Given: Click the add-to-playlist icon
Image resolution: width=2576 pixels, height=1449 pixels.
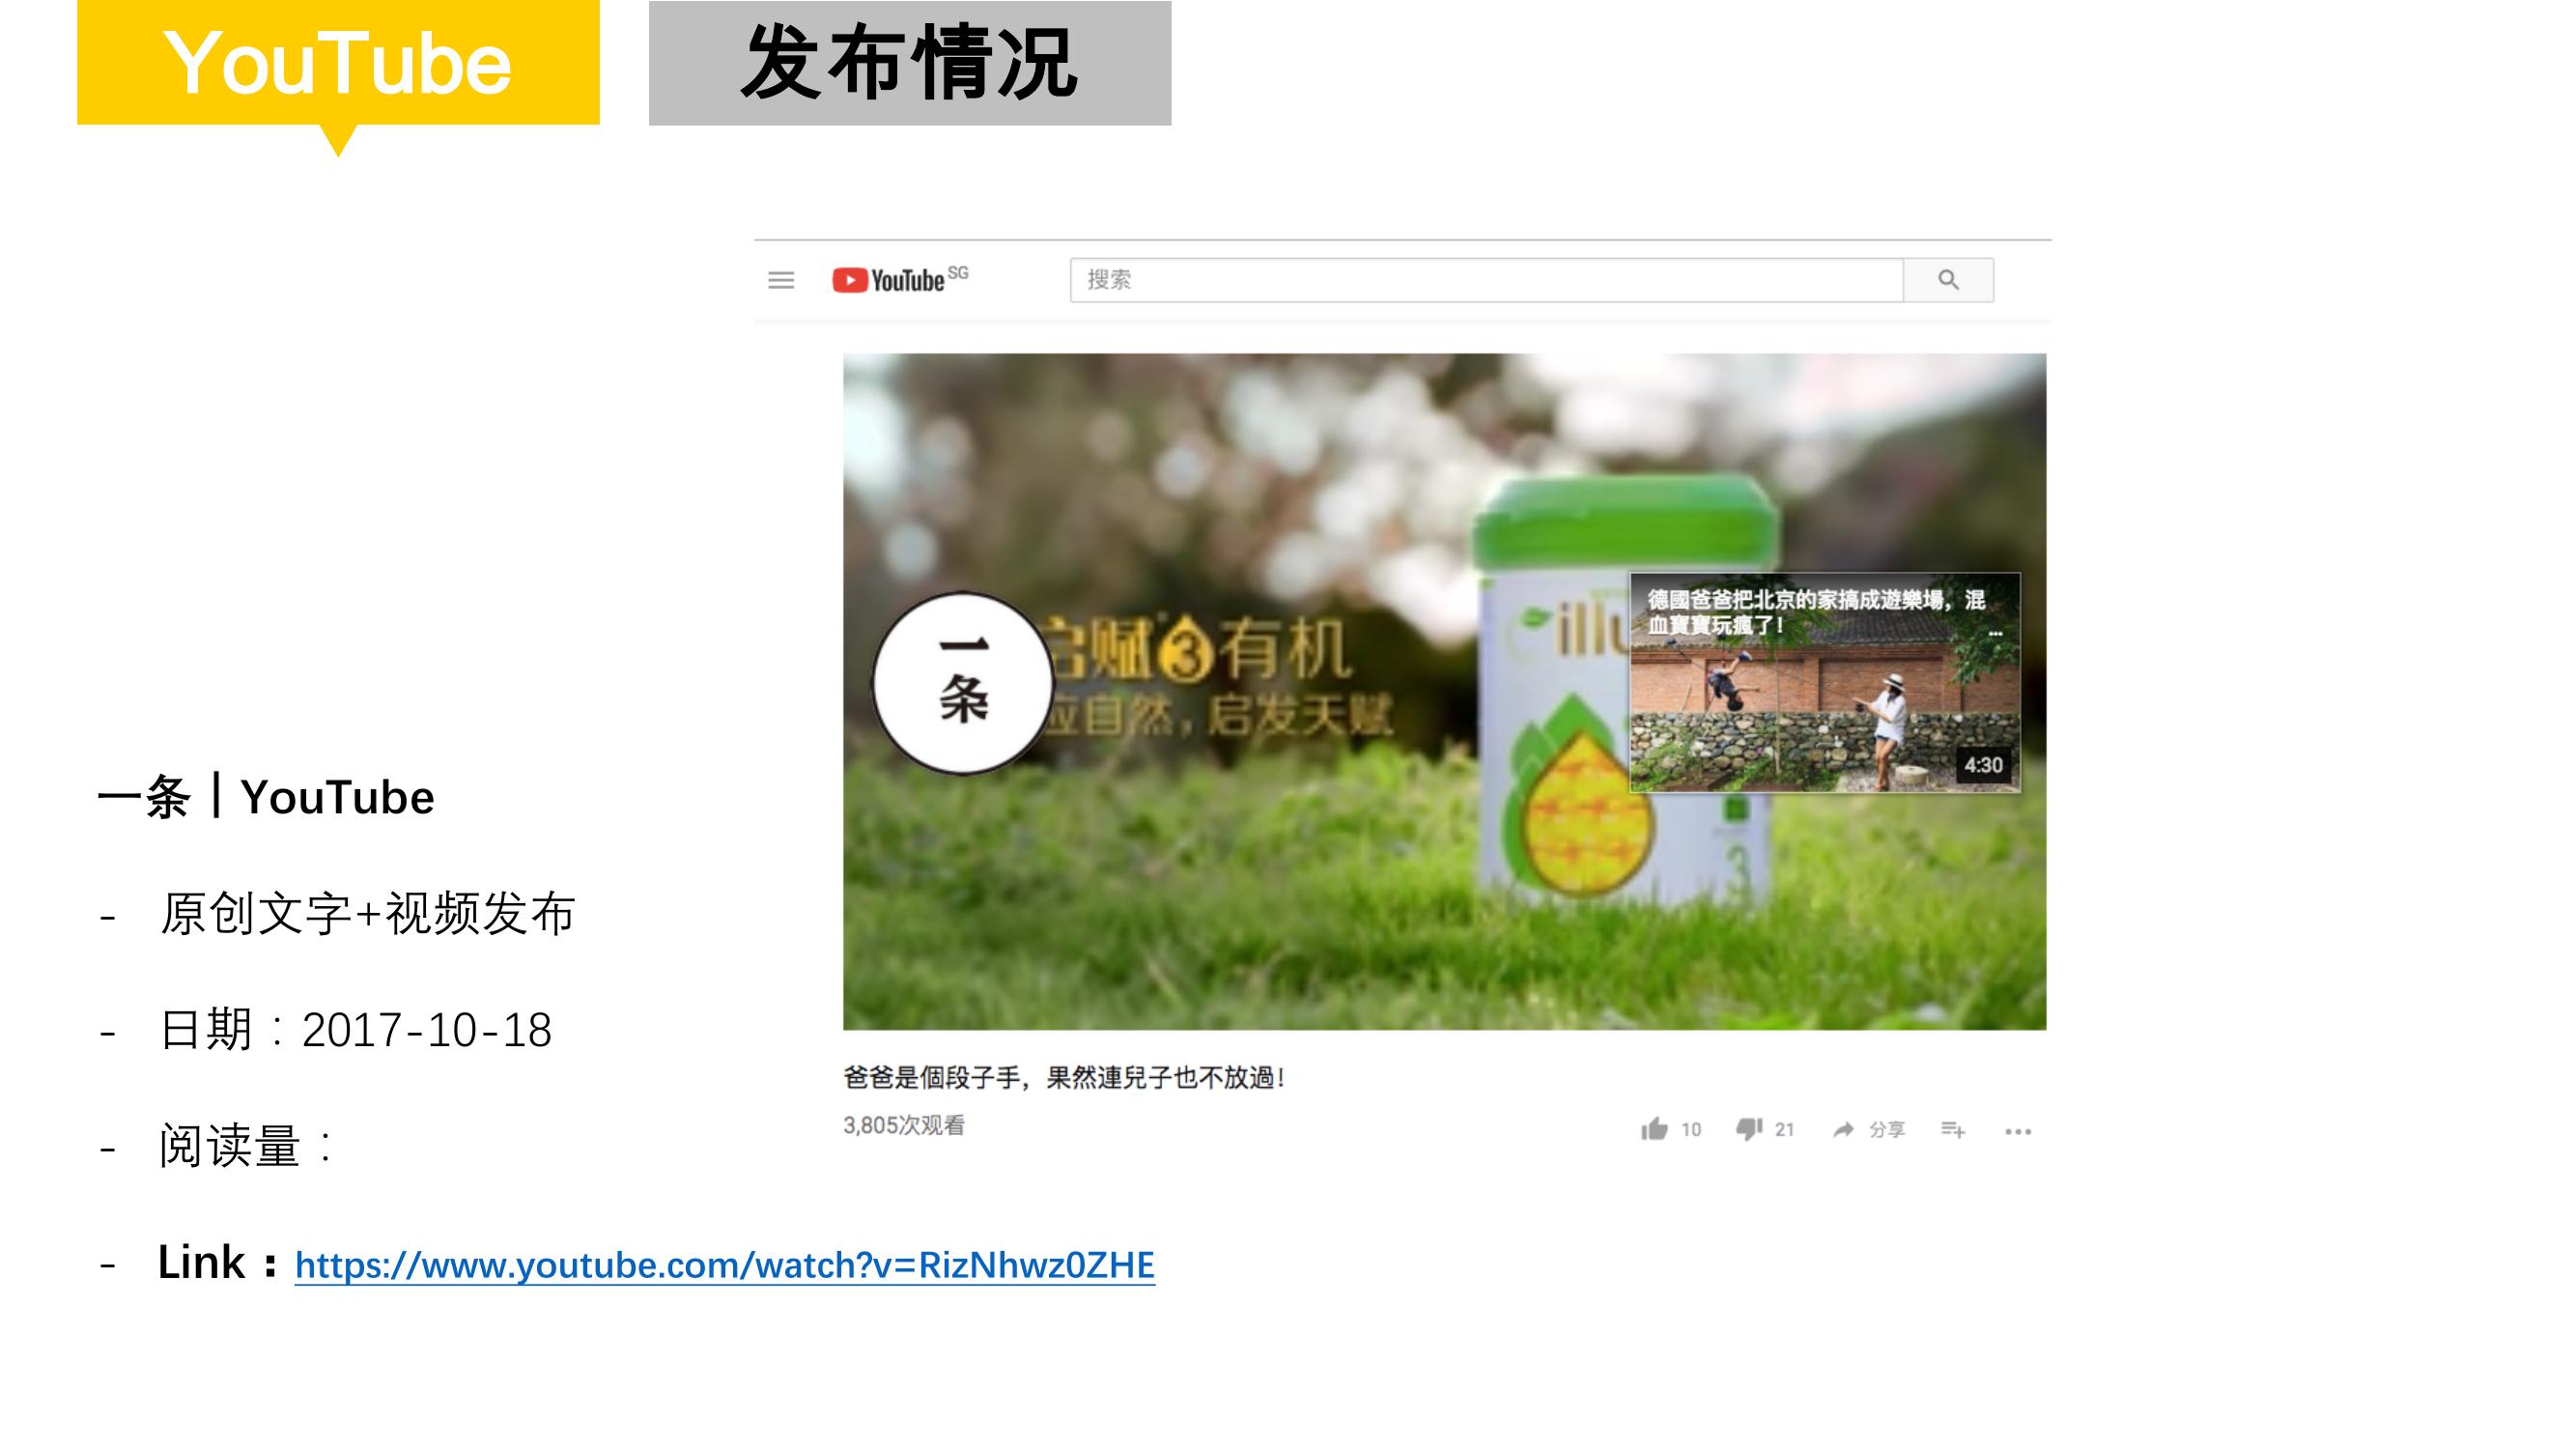Looking at the screenshot, I should [1953, 1130].
